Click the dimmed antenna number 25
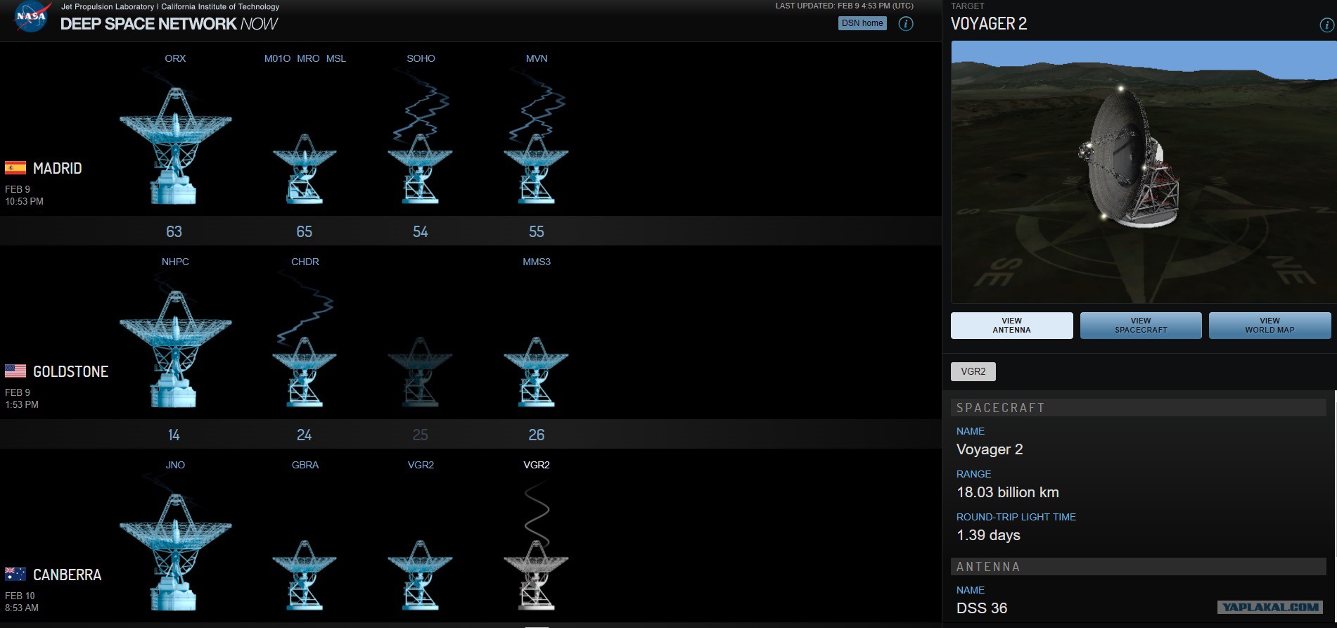Image resolution: width=1337 pixels, height=628 pixels. [420, 435]
